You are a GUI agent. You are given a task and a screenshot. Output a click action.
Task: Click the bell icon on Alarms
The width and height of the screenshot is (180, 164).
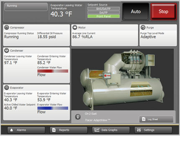(12, 130)
